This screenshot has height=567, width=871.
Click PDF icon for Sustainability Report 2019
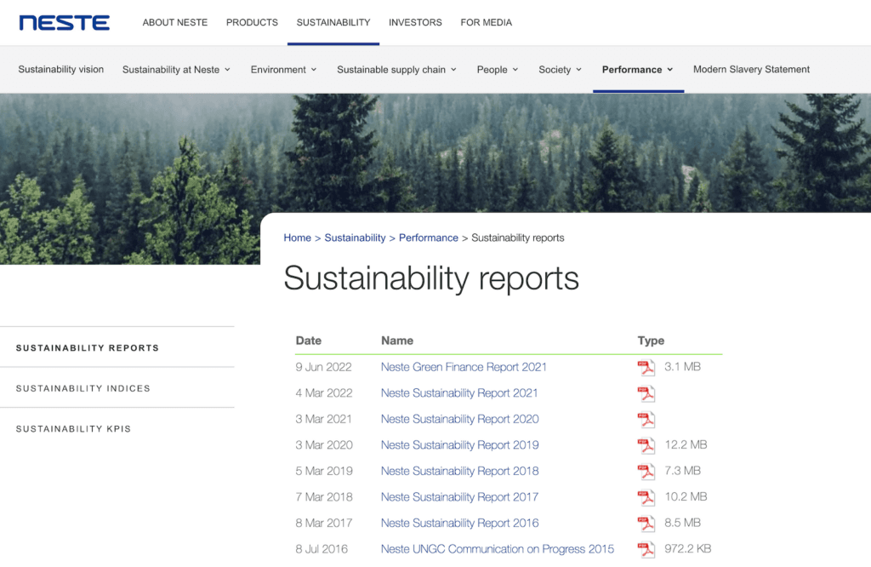pos(646,445)
